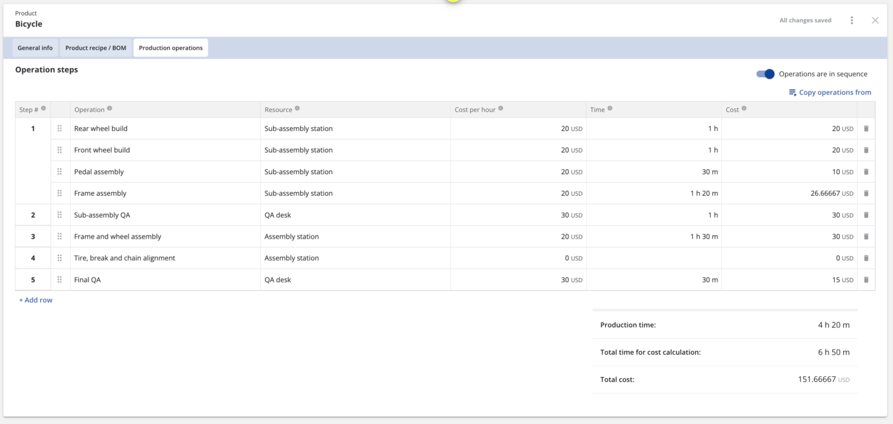893x424 pixels.
Task: Click trash icon for Pedal assembly row
Action: [x=866, y=172]
